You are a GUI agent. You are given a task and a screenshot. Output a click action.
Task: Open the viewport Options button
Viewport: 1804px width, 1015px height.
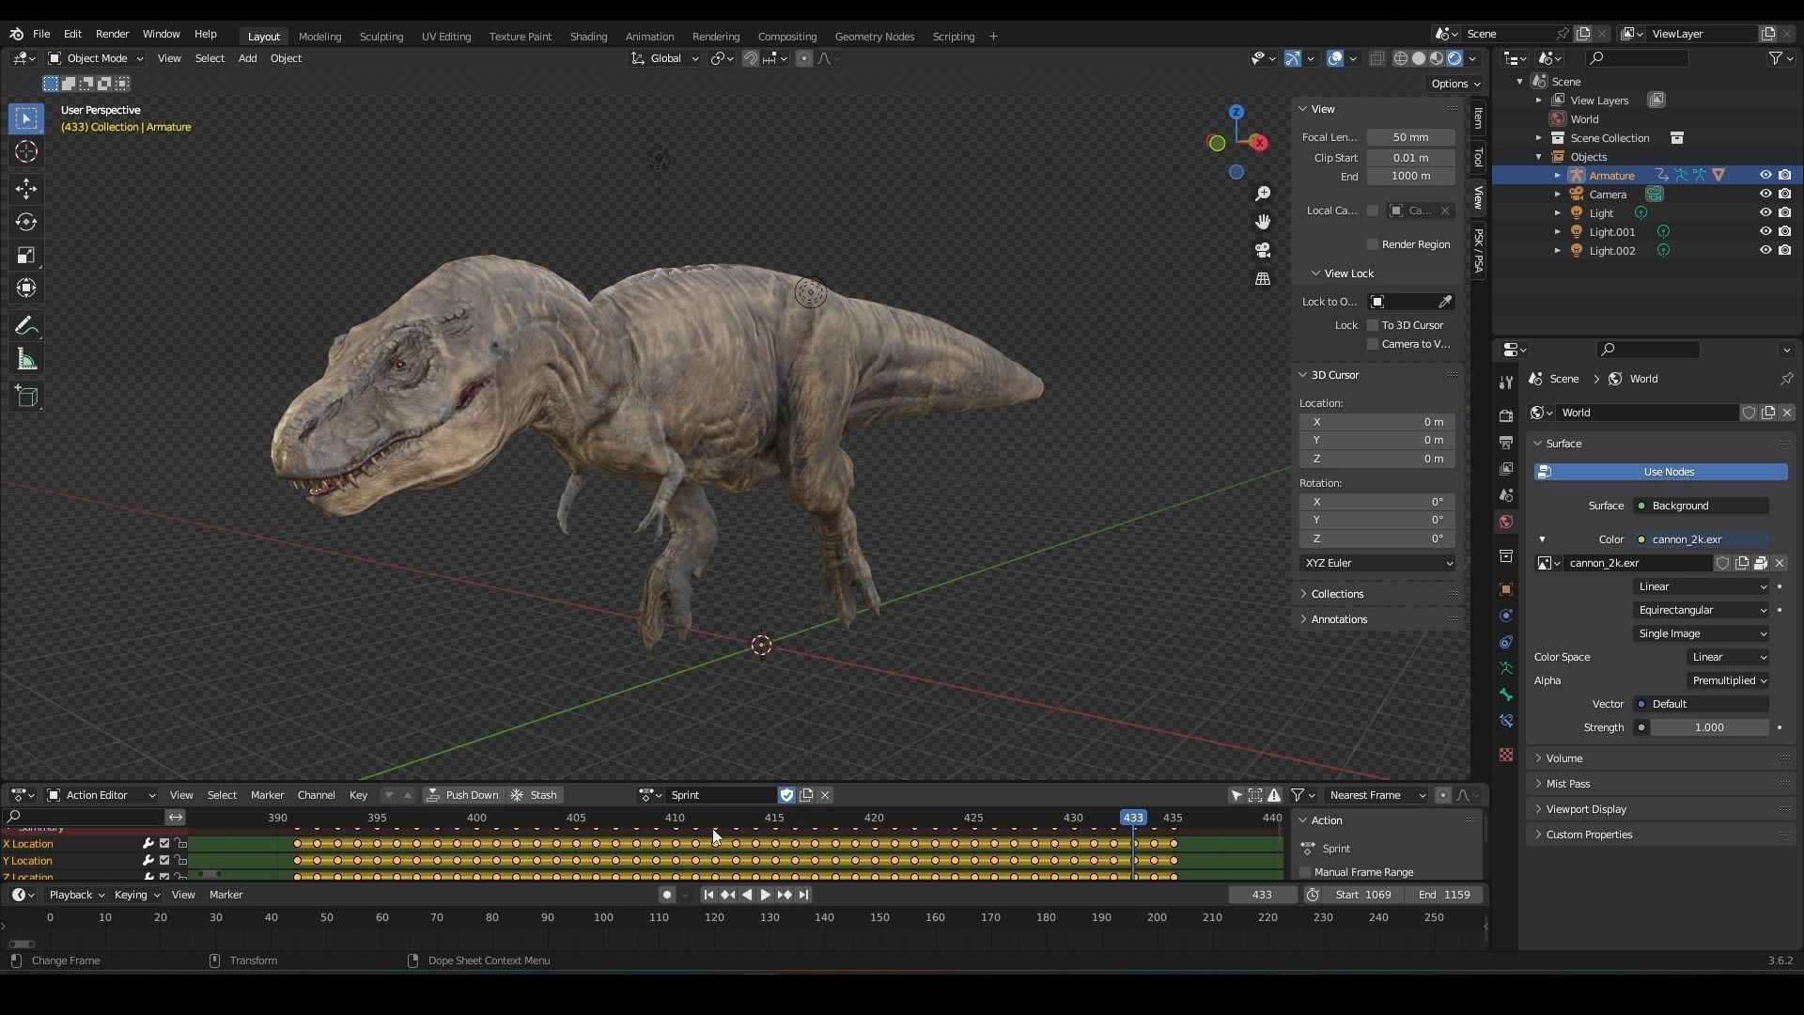pos(1455,84)
